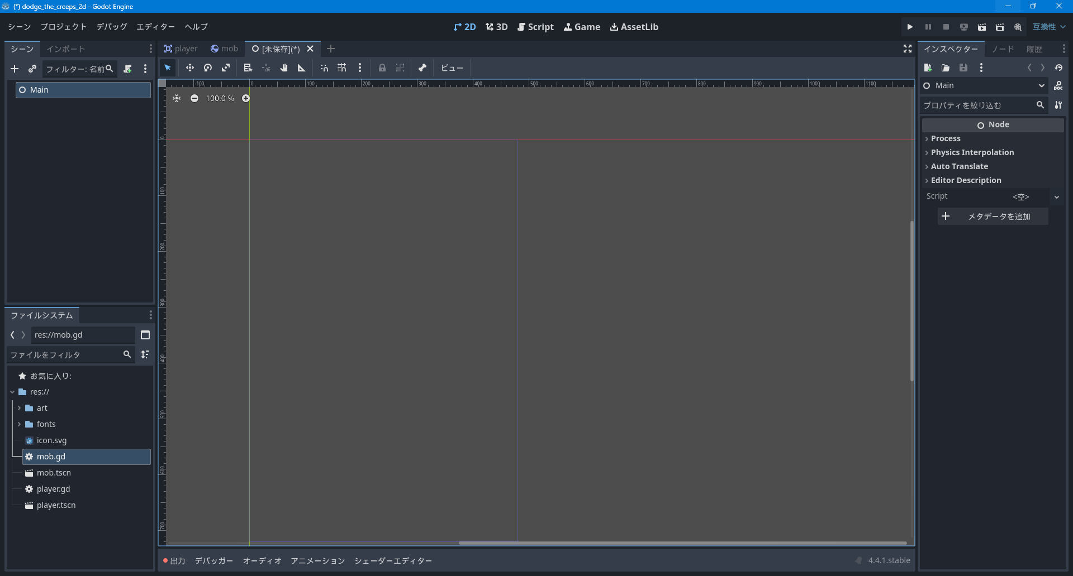Run a specific scene
Image resolution: width=1073 pixels, height=576 pixels.
point(999,27)
